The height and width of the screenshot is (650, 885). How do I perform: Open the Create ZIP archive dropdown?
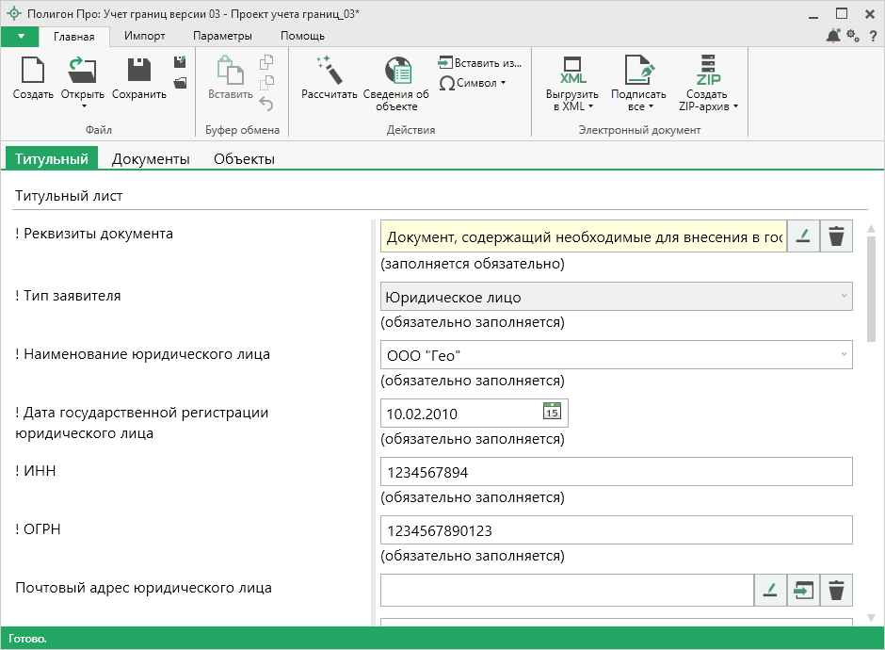click(734, 106)
